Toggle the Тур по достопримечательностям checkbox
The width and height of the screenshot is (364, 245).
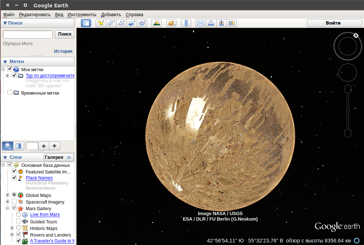pyautogui.click(x=14, y=75)
